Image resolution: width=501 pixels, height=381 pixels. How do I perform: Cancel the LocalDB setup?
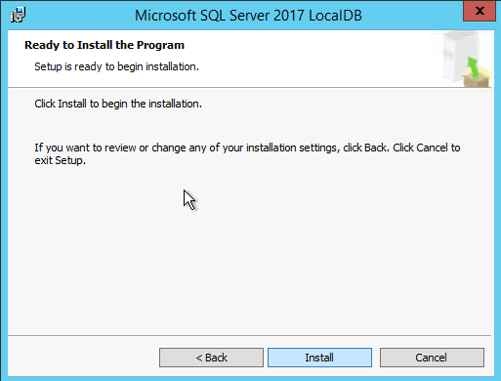click(432, 358)
